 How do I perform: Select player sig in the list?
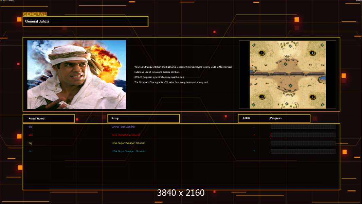[x=30, y=127]
